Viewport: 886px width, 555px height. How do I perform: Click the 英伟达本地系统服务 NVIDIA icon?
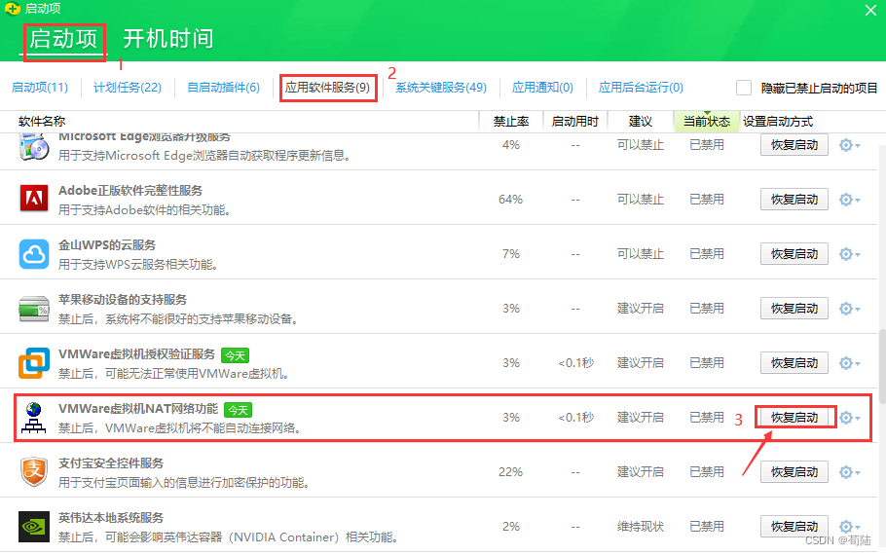coord(34,527)
